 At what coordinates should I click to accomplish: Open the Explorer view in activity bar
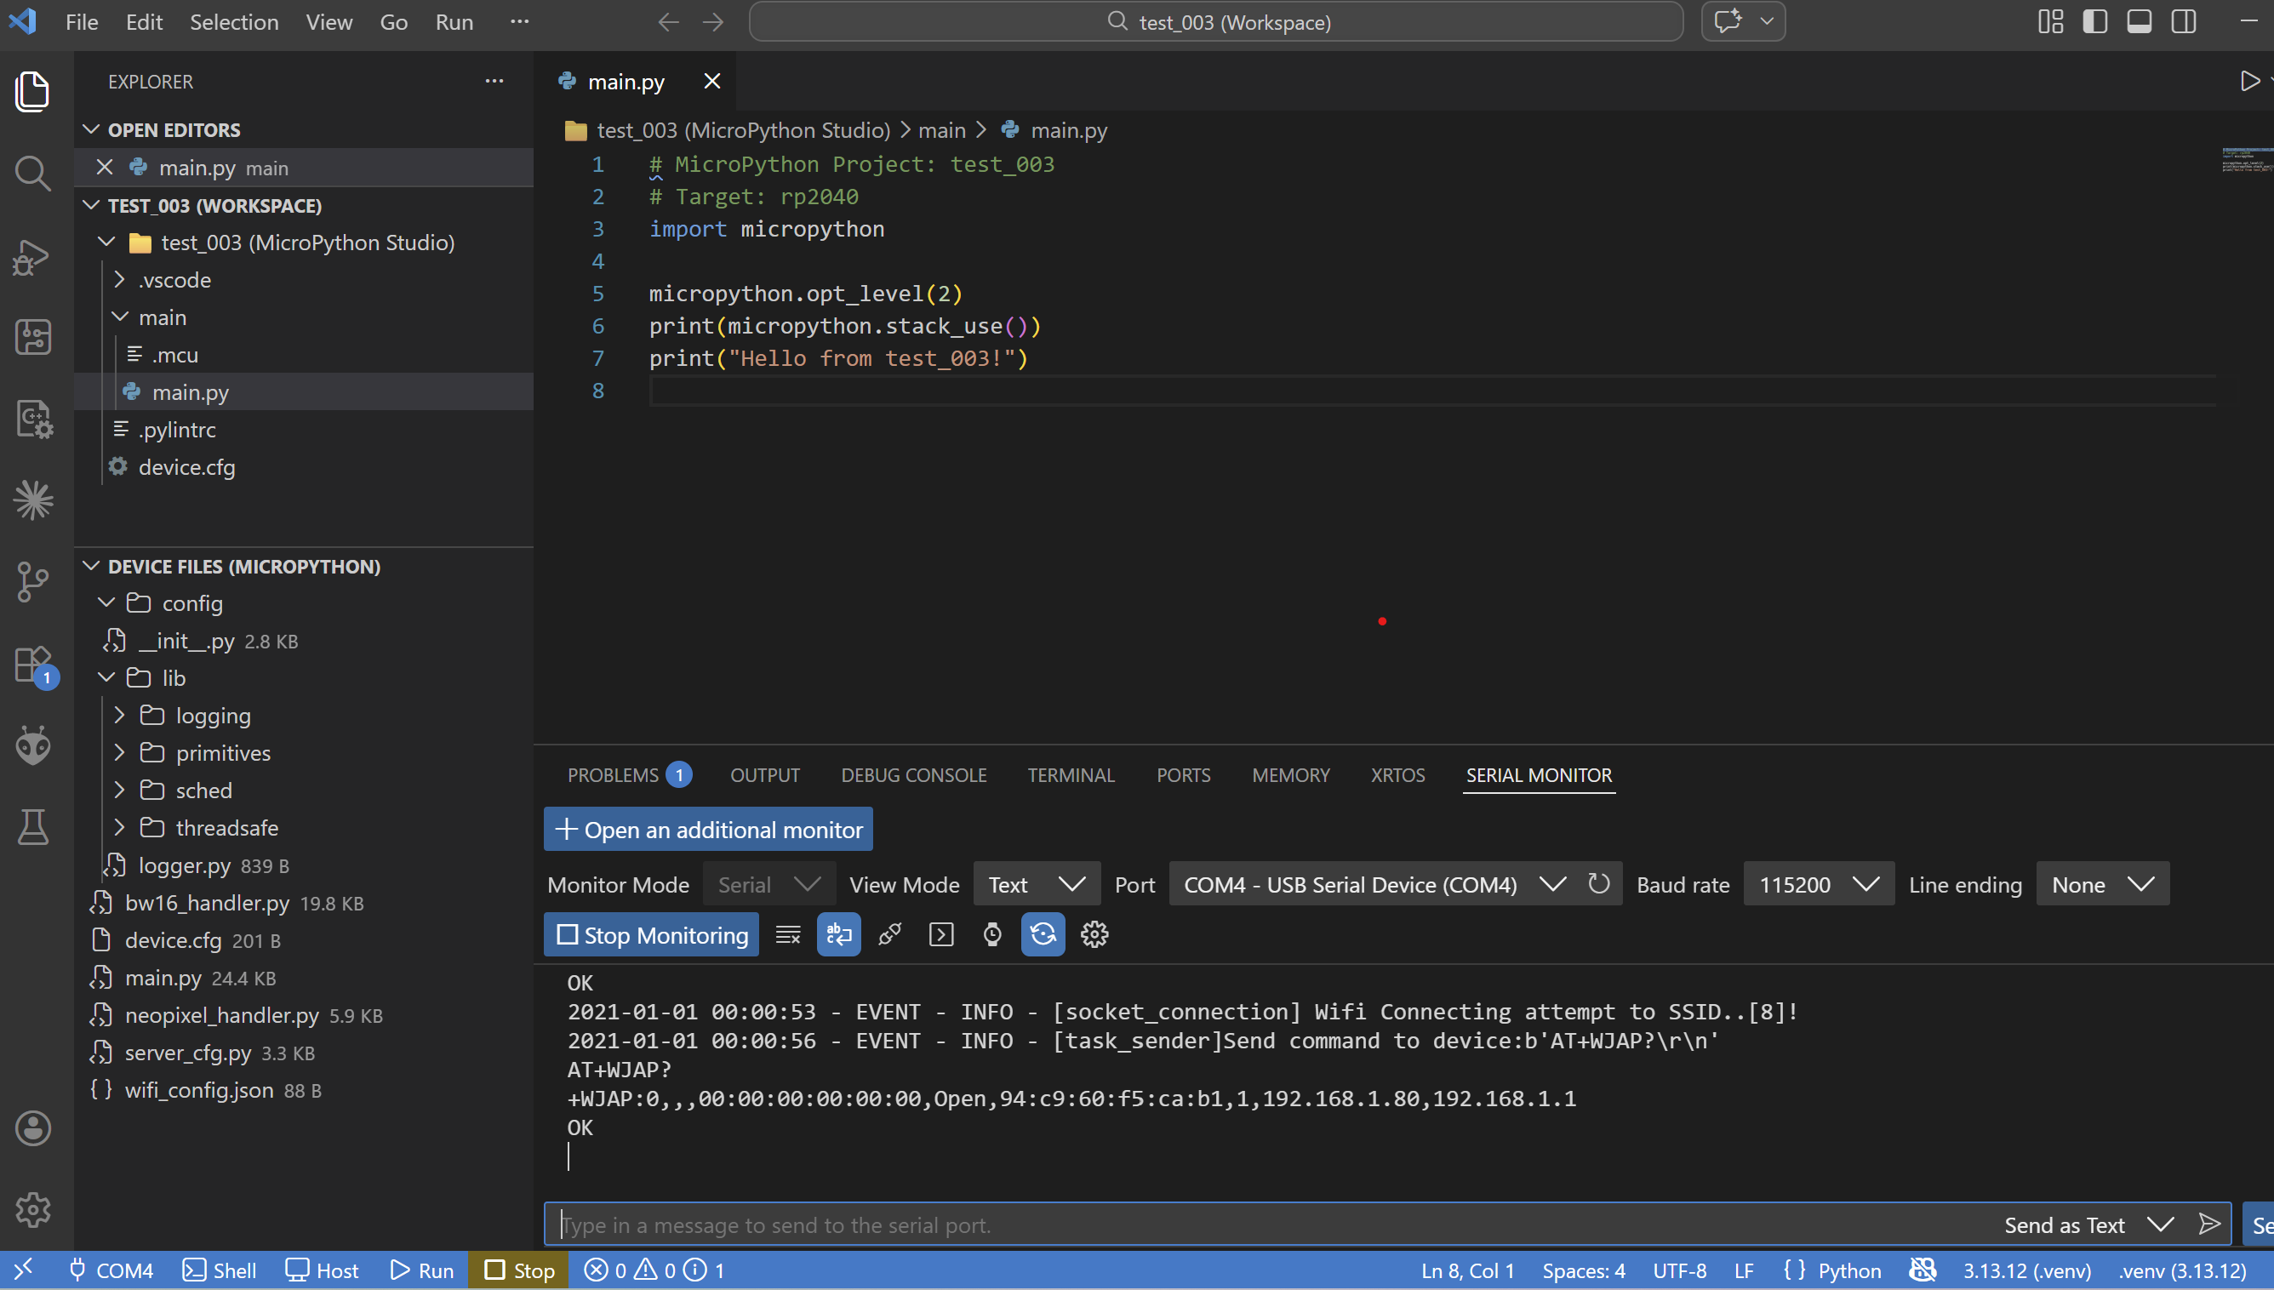point(33,91)
